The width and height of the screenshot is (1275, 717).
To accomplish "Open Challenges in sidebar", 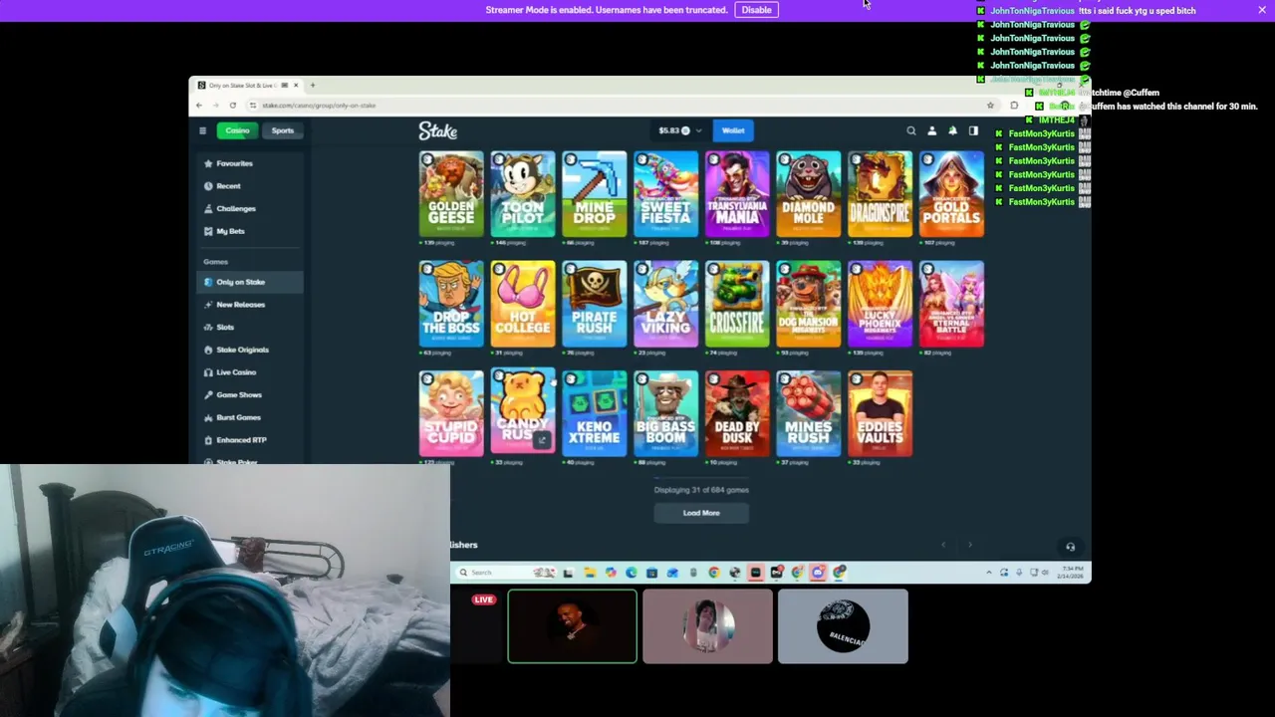I will point(250,209).
